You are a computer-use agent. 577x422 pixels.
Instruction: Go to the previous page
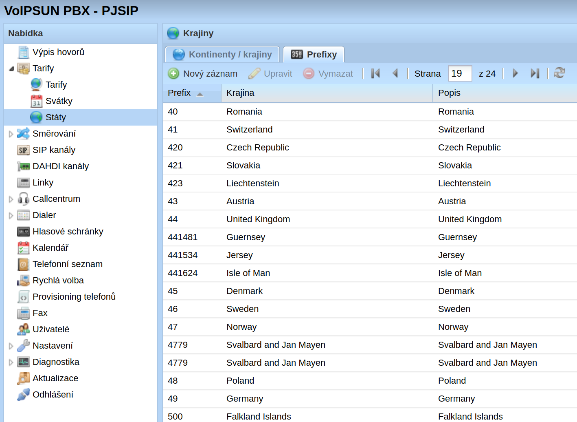click(x=395, y=73)
